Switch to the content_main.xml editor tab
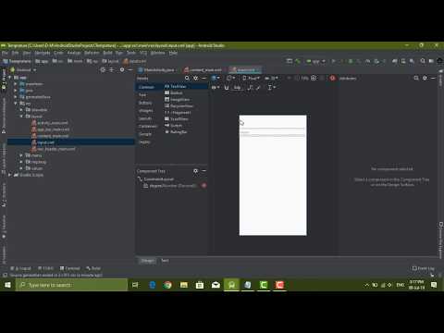 pyautogui.click(x=203, y=70)
